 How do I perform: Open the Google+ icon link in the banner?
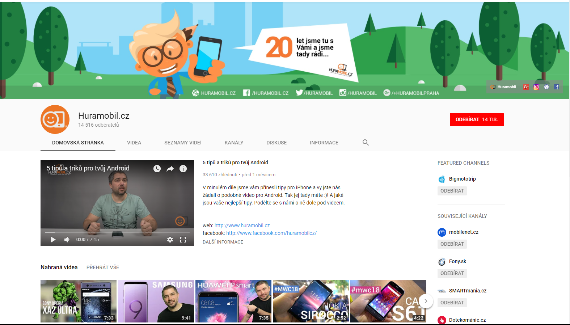click(526, 87)
